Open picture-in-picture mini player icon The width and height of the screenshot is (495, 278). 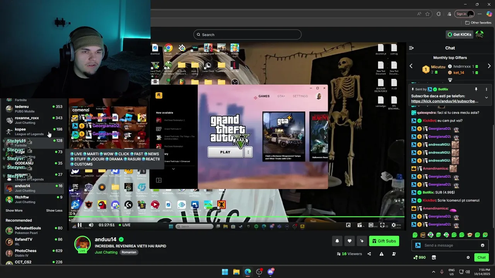348,225
